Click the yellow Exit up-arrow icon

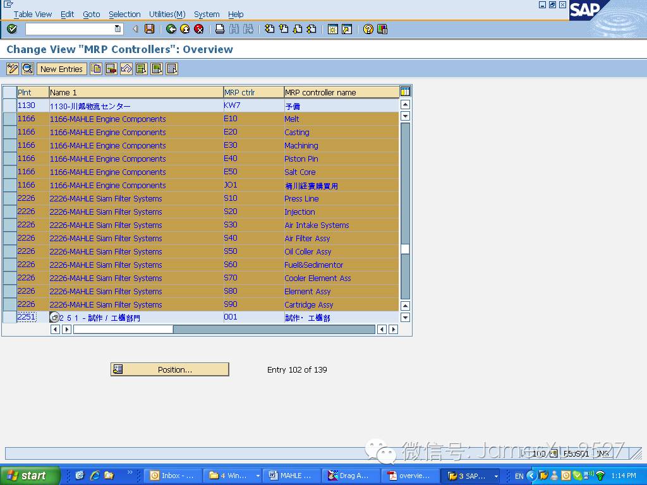185,29
